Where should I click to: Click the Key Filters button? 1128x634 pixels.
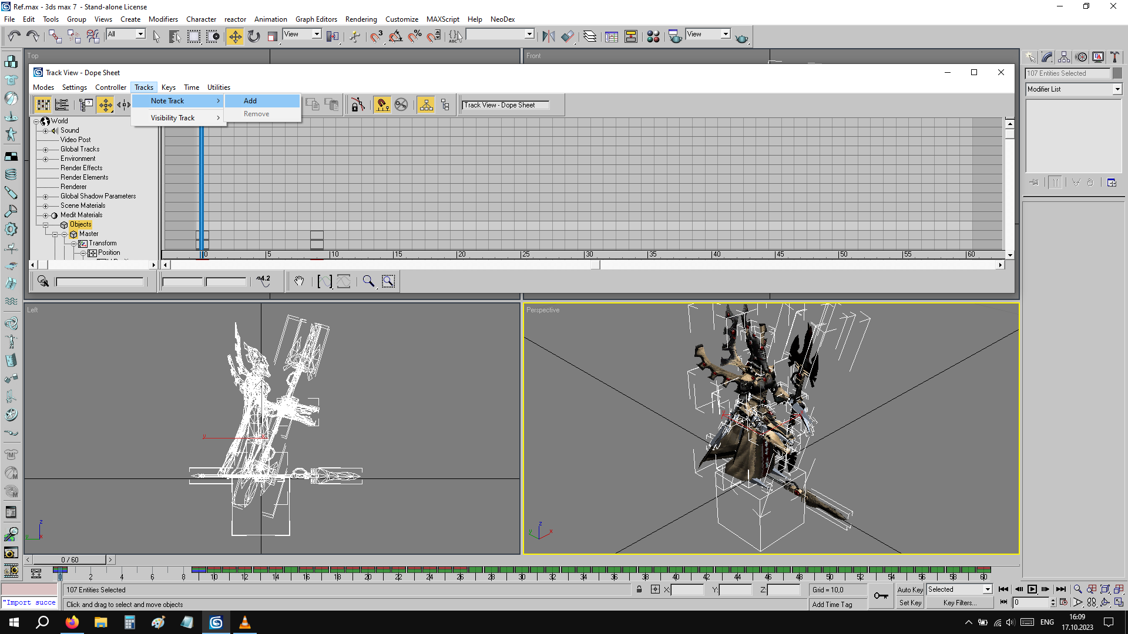point(959,603)
